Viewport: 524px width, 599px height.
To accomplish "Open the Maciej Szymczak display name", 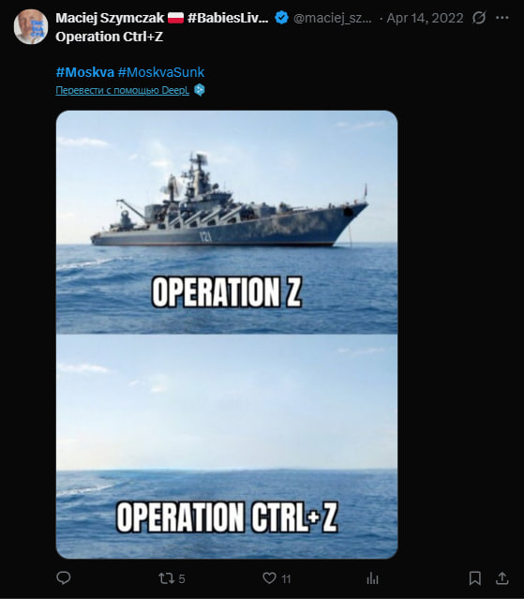I will [110, 18].
